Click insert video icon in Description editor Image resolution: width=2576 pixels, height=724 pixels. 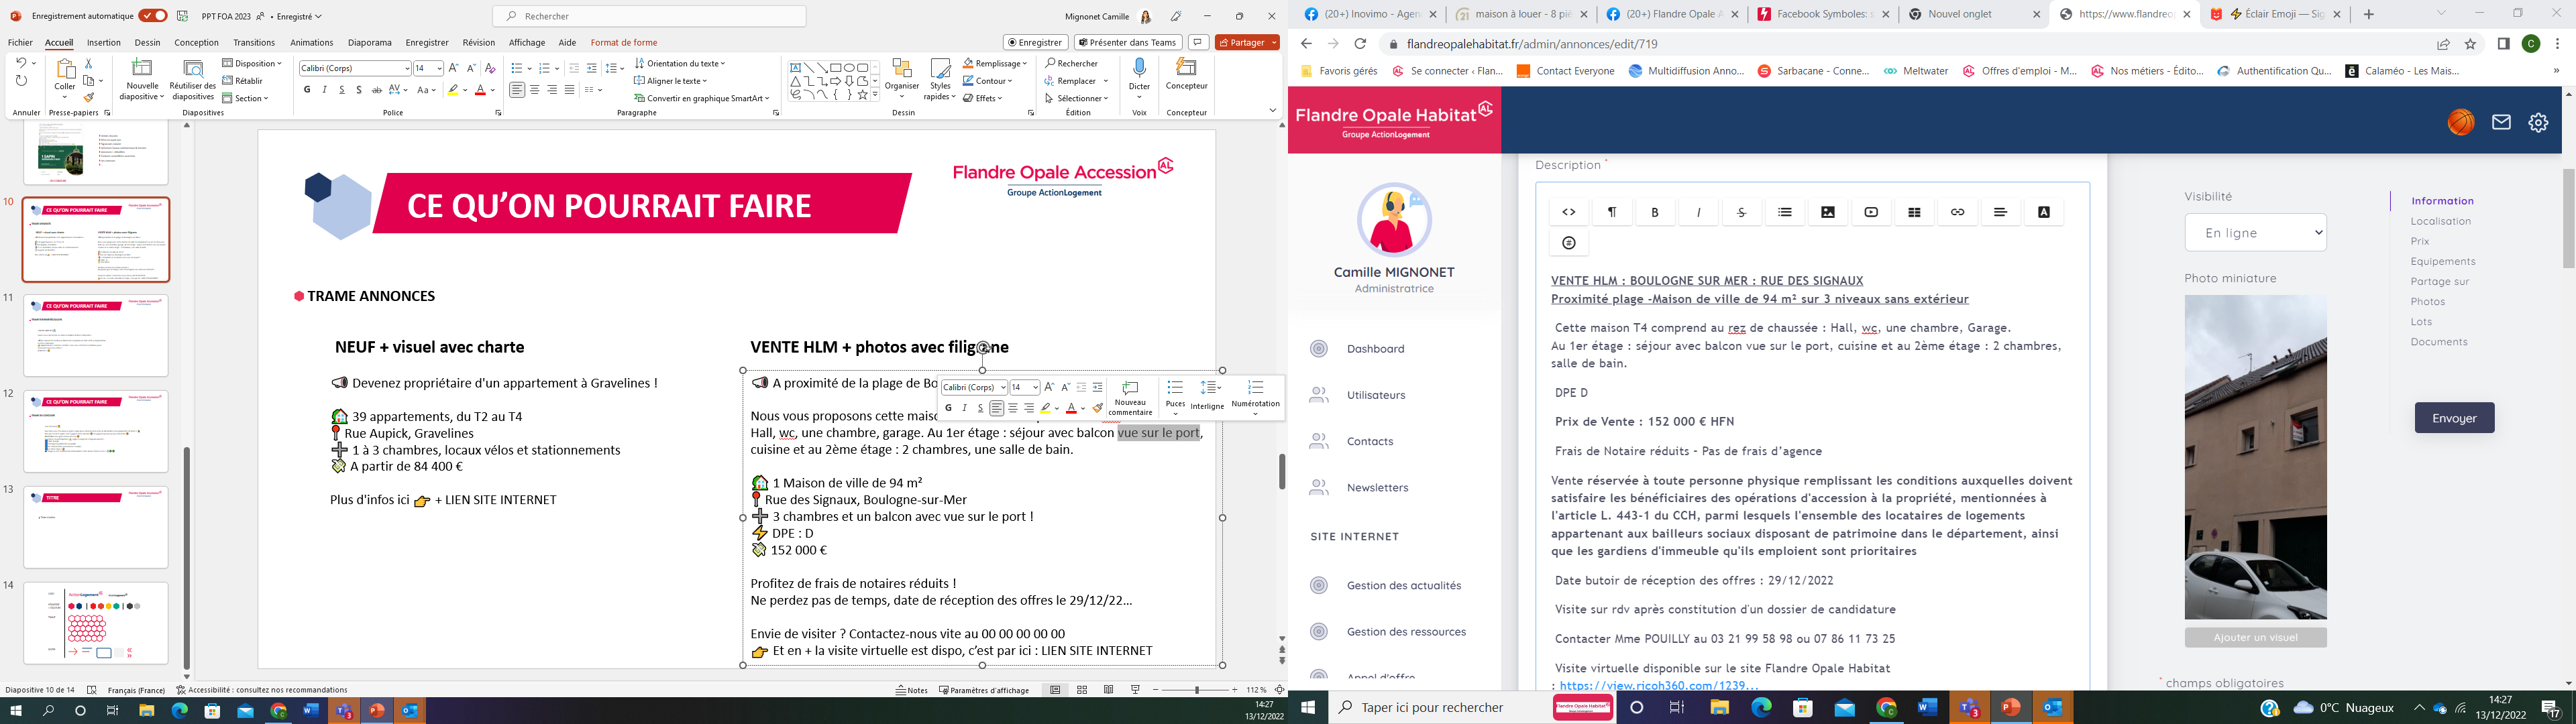(x=1871, y=212)
